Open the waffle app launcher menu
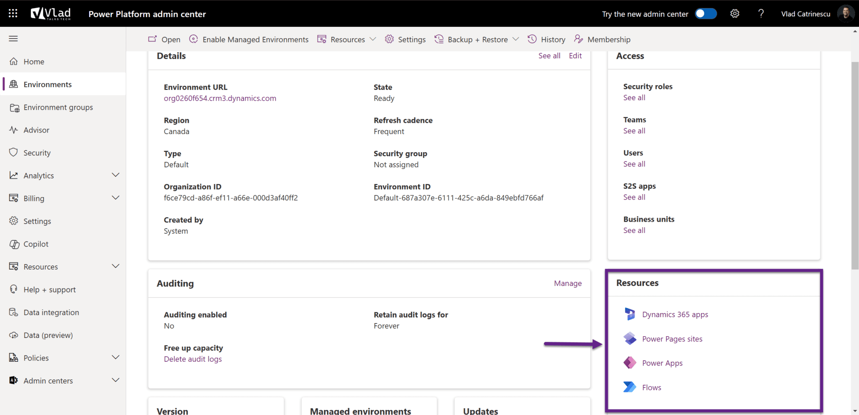Viewport: 859px width, 415px height. 13,13
